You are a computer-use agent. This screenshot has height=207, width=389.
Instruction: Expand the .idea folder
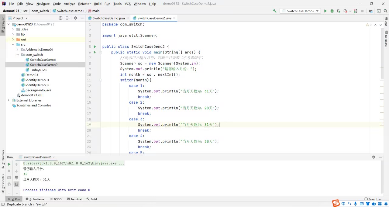13,29
